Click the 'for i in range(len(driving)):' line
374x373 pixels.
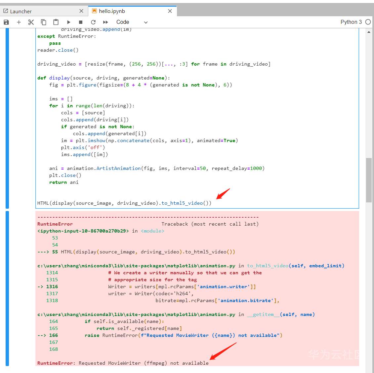92,106
